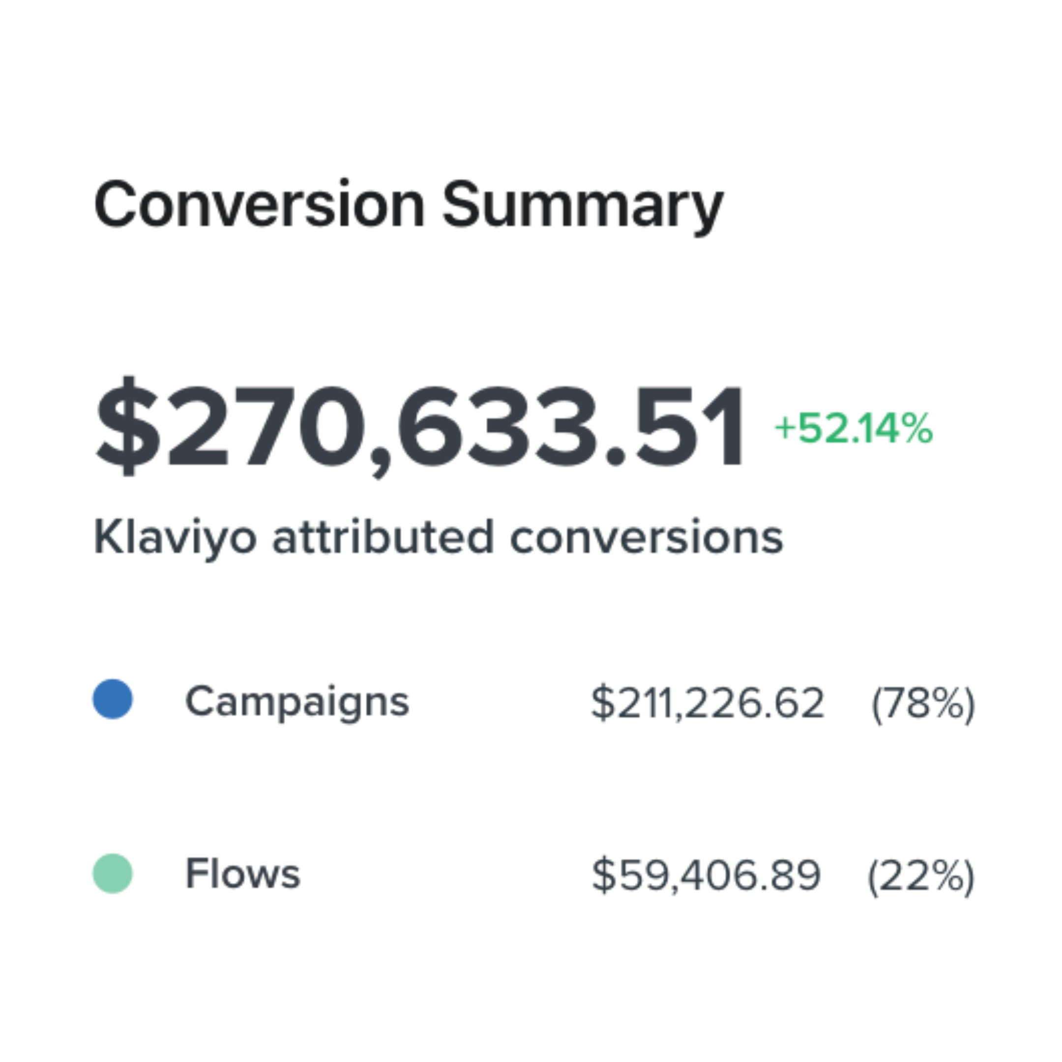Click the word Summary in heading
This screenshot has width=1062, height=1062.
click(x=583, y=205)
